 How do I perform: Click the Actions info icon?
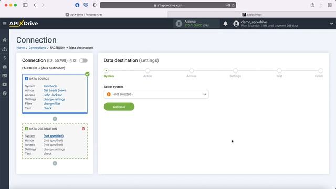point(178,23)
